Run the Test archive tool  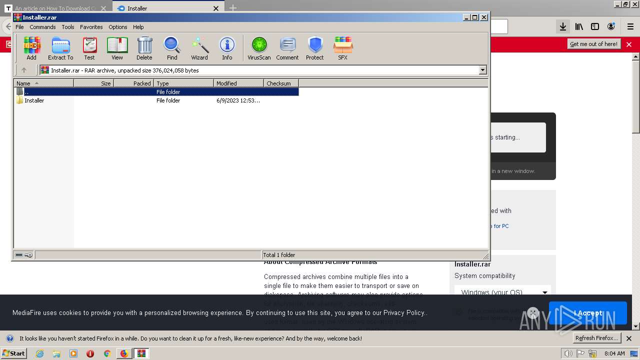tap(89, 48)
